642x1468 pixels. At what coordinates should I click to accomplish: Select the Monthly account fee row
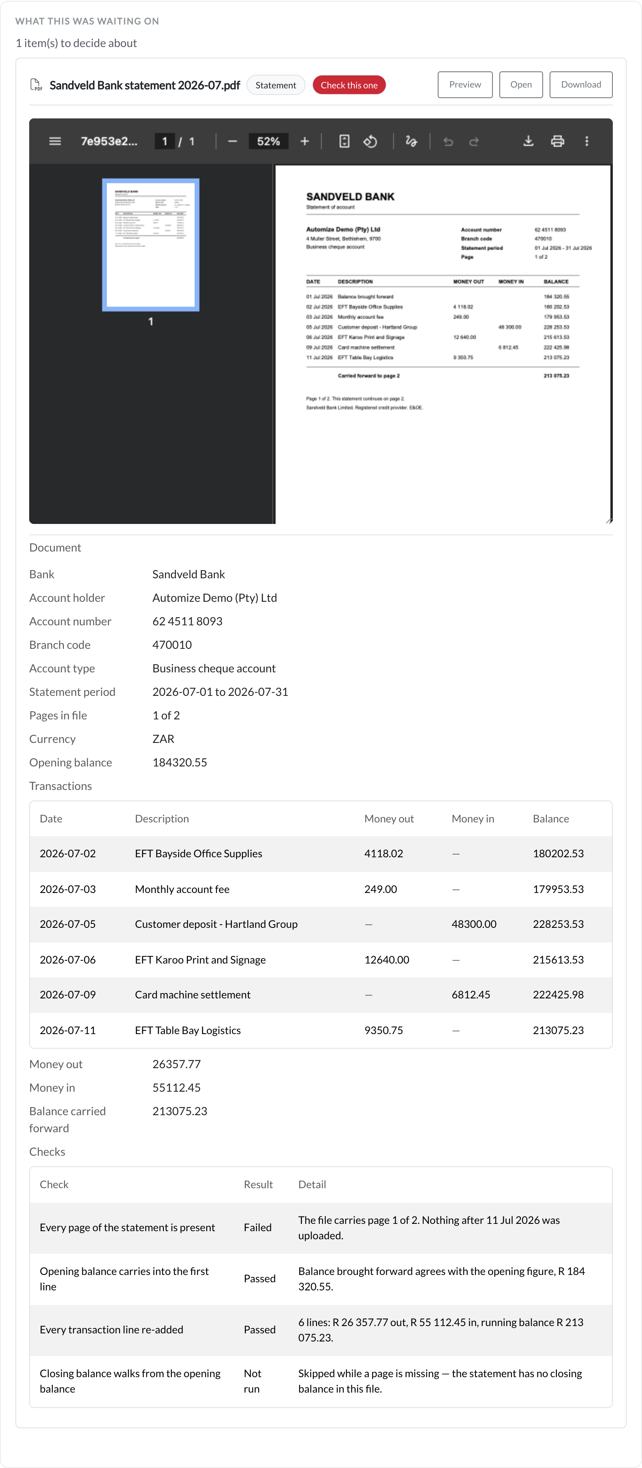coord(321,889)
